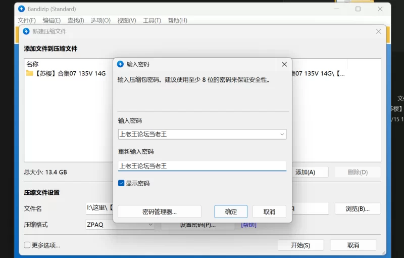Image resolution: width=404 pixels, height=258 pixels.
Task: Close the 新建压缩文件 dialog
Action: click(379, 31)
